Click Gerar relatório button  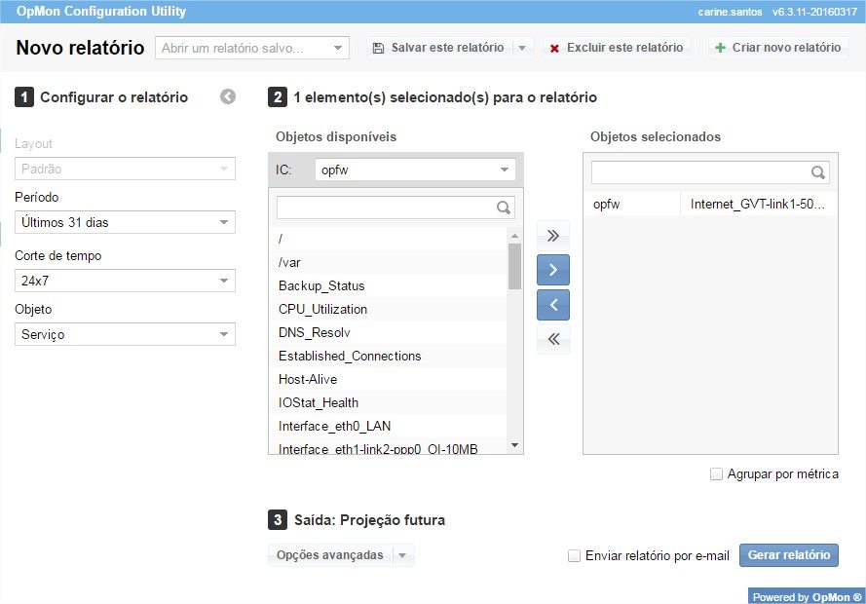coord(788,555)
